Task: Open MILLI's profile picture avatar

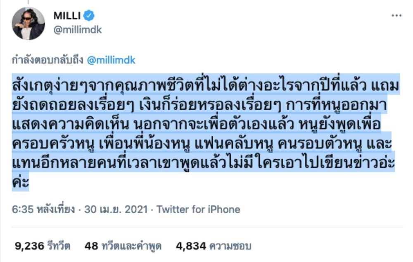Action: [28, 24]
